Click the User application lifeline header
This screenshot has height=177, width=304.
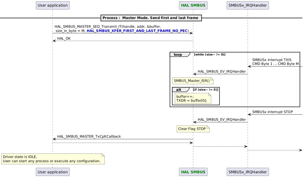click(x=52, y=5)
